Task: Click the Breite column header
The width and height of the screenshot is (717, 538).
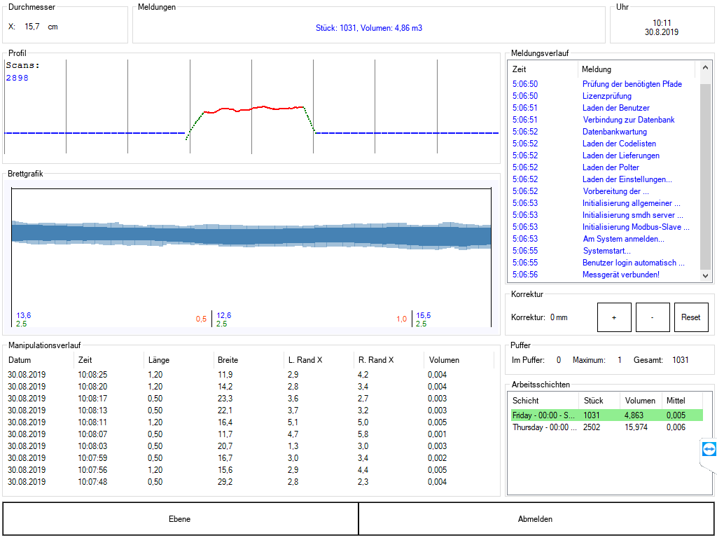Action: point(249,360)
